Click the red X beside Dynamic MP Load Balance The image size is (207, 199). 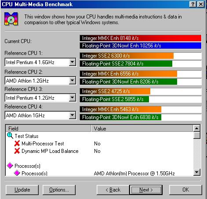(x=17, y=151)
